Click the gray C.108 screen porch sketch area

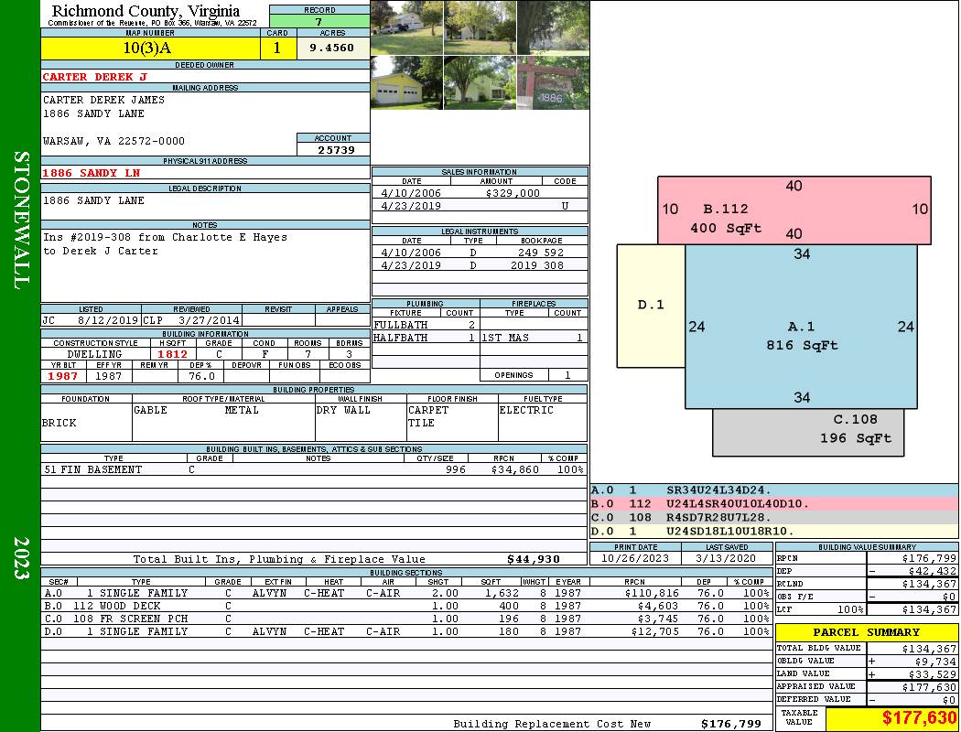807,432
